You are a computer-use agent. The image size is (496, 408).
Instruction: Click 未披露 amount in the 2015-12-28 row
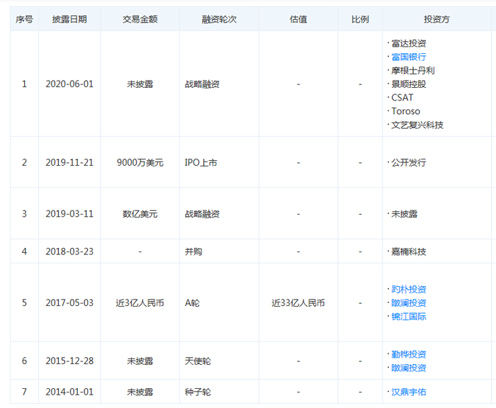(x=140, y=361)
